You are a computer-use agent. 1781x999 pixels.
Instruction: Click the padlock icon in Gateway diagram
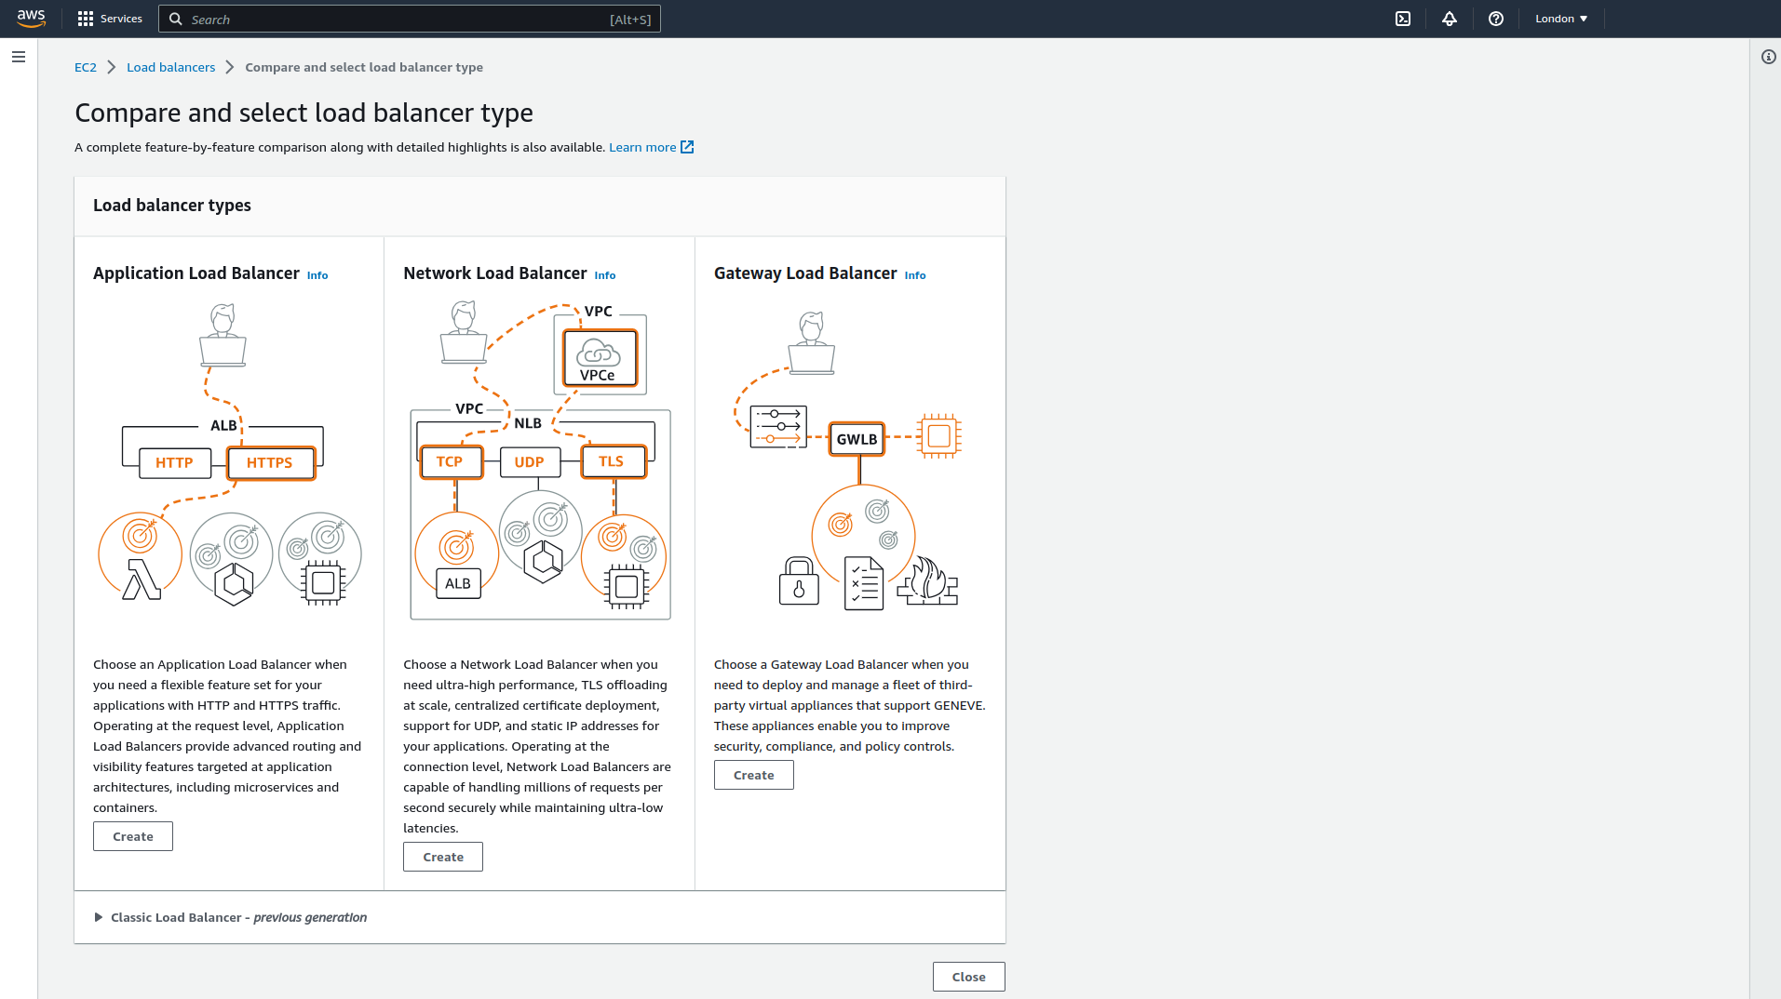pos(799,581)
